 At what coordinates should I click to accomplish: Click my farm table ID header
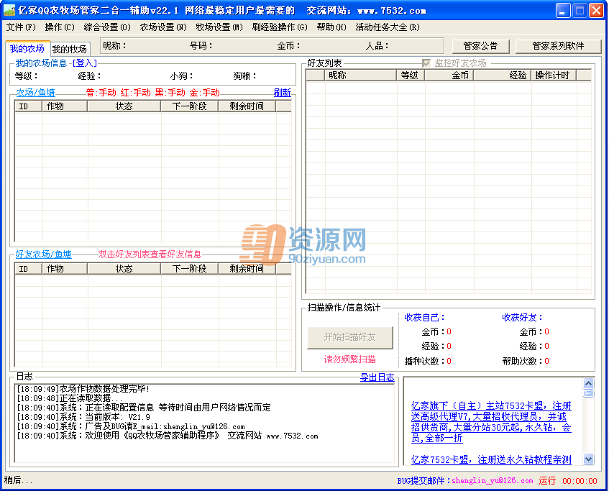28,106
